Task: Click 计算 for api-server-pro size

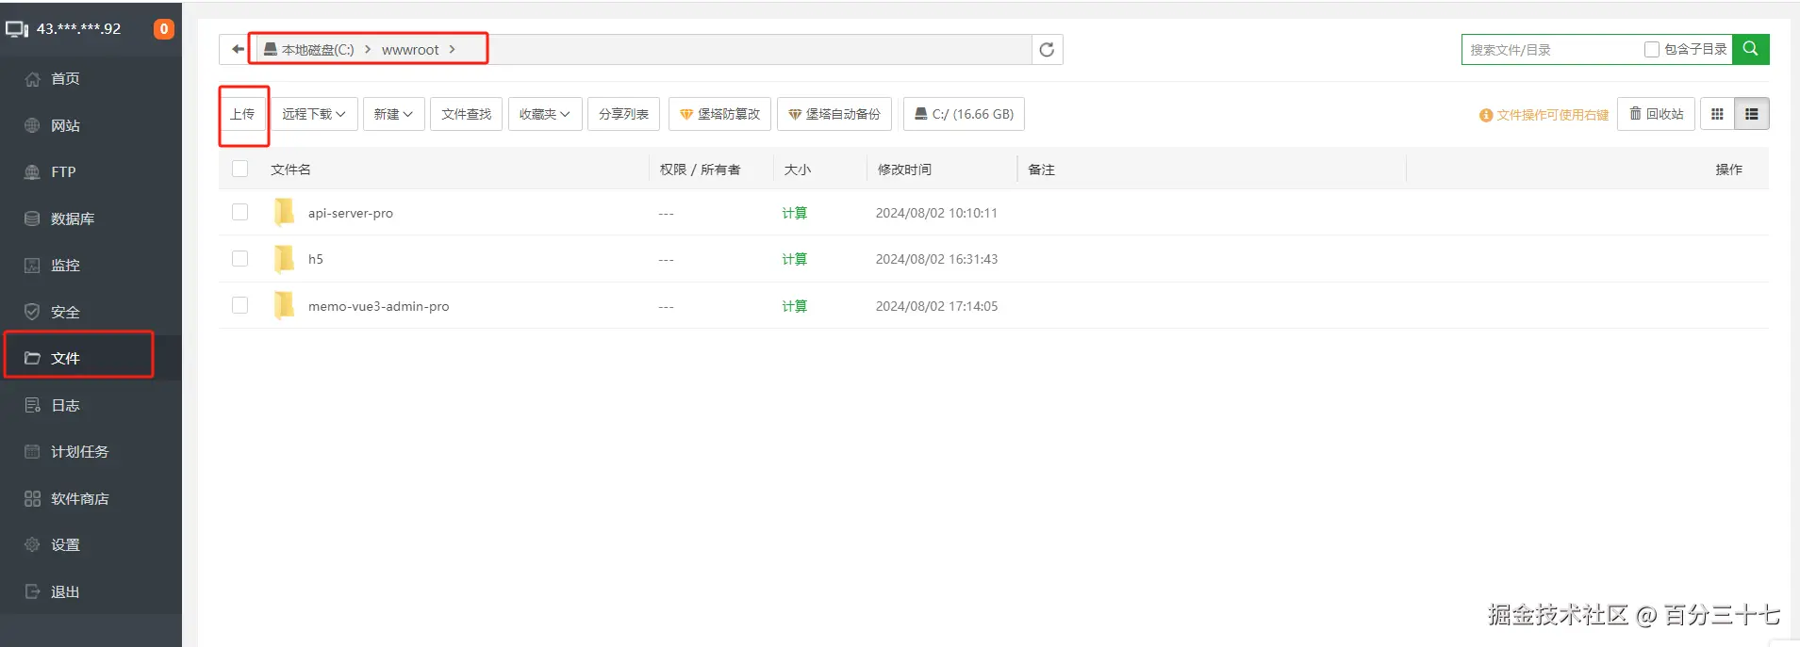Action: (x=794, y=213)
